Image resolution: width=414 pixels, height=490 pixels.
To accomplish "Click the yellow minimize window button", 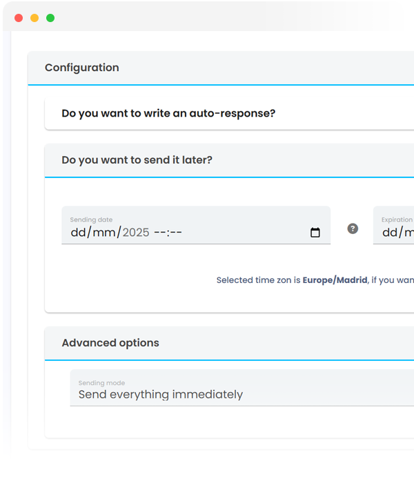I will point(34,18).
